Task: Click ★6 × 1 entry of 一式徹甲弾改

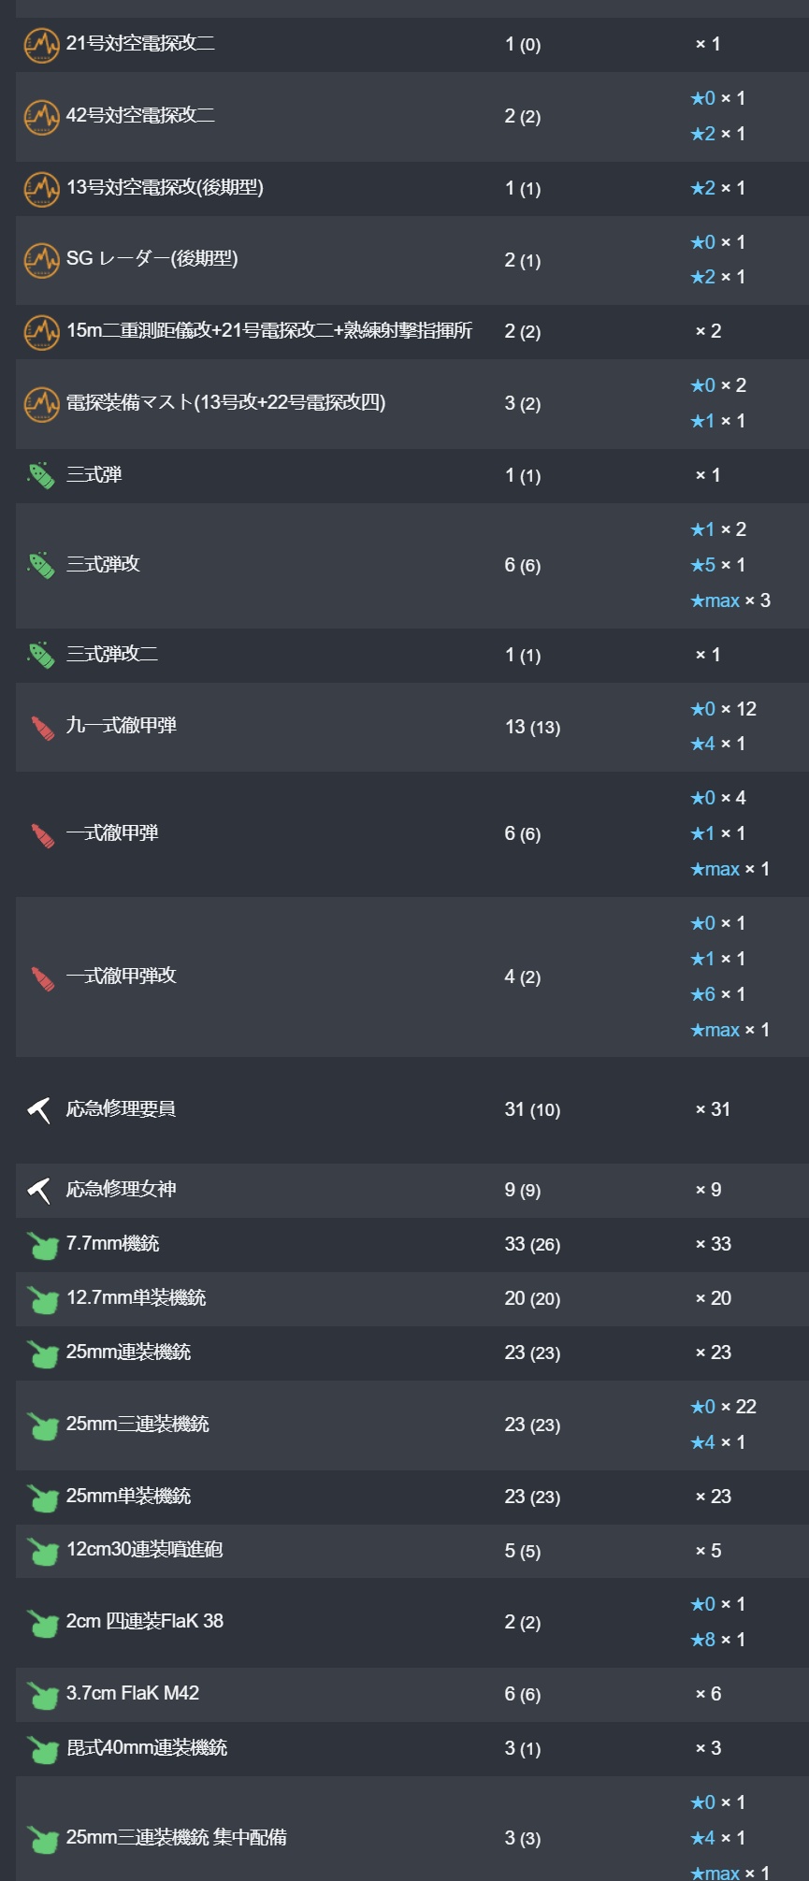Action: point(717,994)
